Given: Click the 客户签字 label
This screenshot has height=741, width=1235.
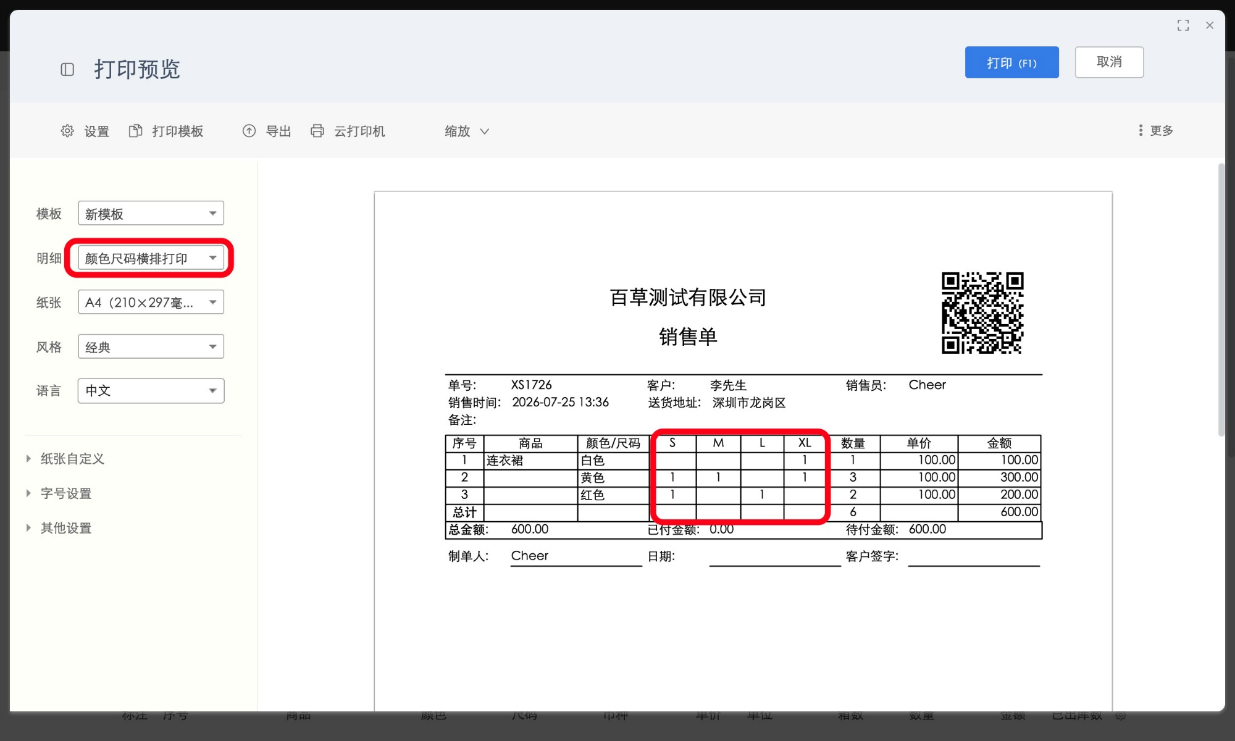Looking at the screenshot, I should pyautogui.click(x=872, y=556).
